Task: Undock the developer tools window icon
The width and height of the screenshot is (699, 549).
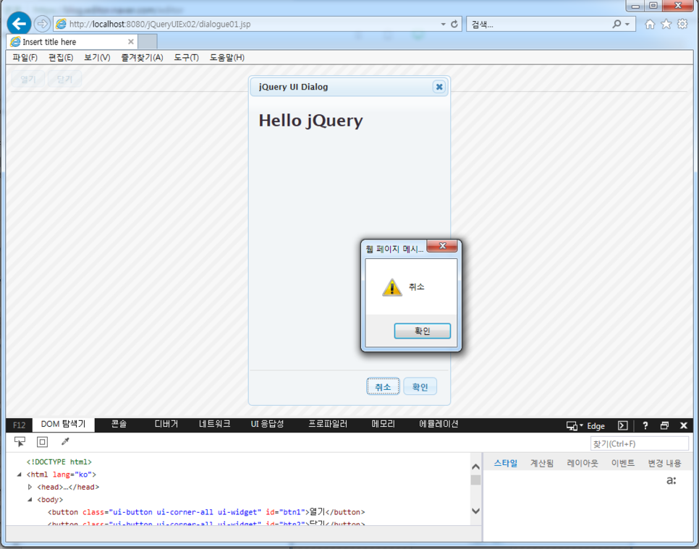Action: coord(664,425)
